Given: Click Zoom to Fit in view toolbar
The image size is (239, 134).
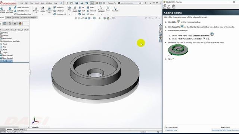Looking at the screenshot, I should coord(75,18).
